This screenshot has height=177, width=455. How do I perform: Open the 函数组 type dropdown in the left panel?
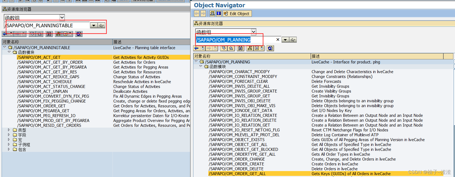point(62,18)
